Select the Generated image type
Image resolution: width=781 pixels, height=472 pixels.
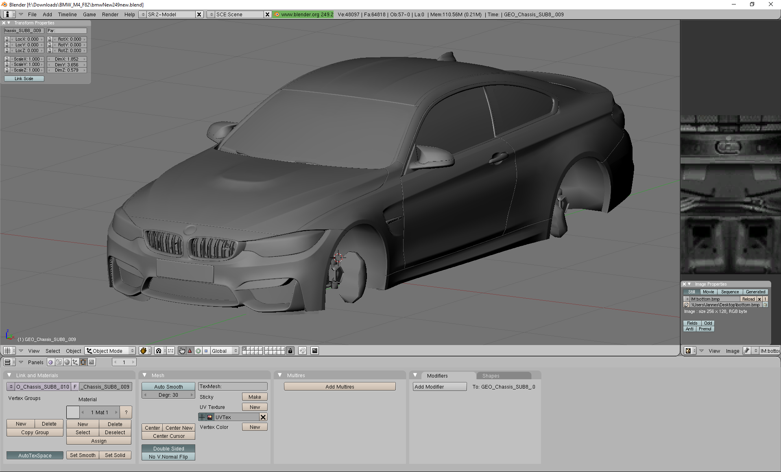click(755, 292)
